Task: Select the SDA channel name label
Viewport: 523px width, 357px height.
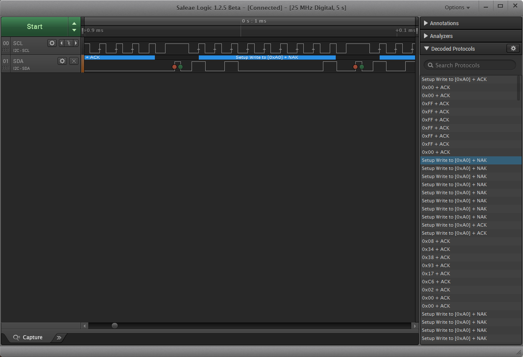Action: [18, 61]
